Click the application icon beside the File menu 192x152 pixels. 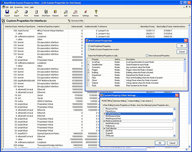(4, 7)
